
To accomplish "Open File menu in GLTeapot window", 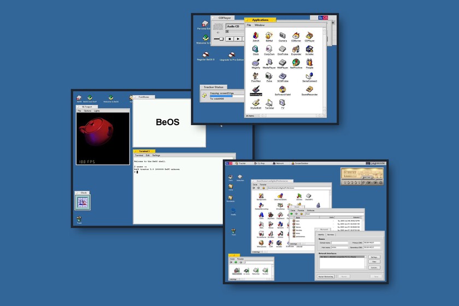I will click(79, 111).
